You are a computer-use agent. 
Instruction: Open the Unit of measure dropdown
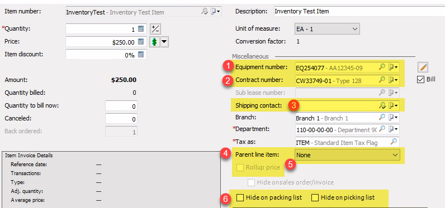(x=327, y=29)
